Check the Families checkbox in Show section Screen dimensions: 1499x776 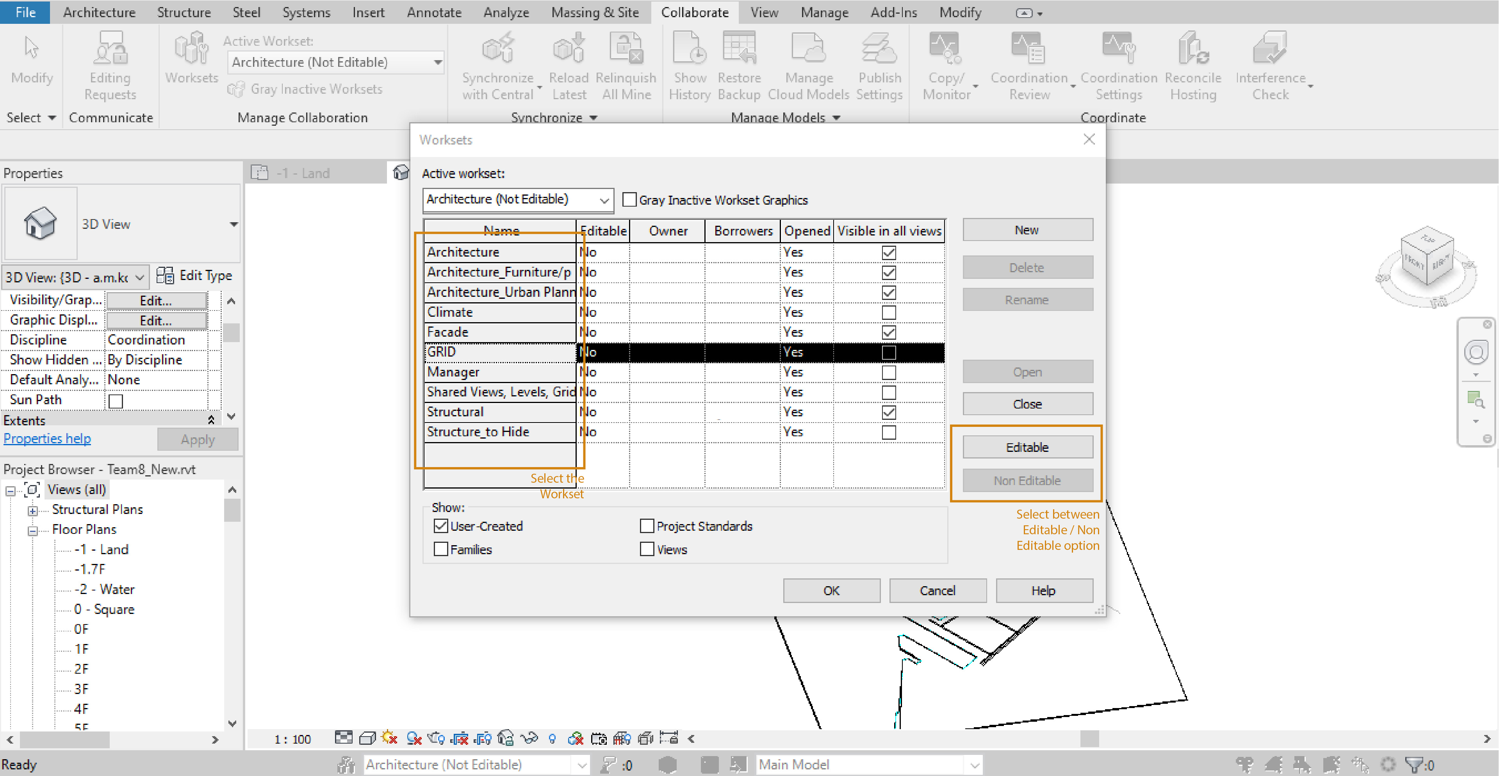pyautogui.click(x=440, y=549)
